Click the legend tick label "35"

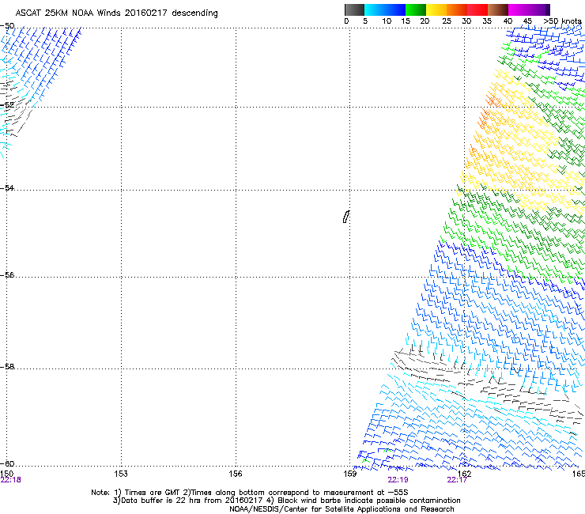(x=487, y=21)
